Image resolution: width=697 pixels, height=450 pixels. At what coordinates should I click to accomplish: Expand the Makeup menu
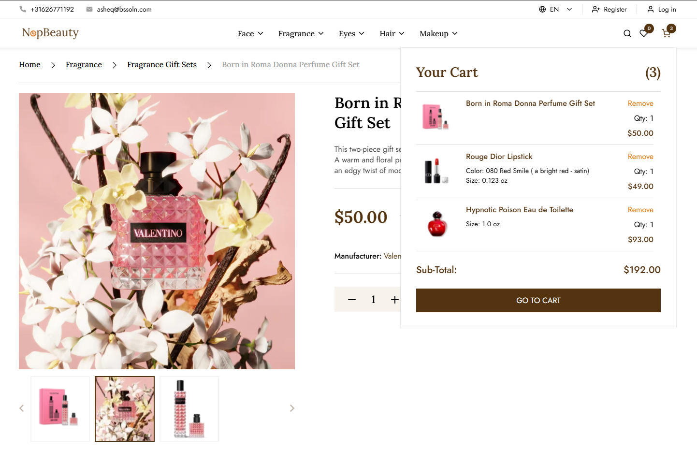click(x=438, y=33)
